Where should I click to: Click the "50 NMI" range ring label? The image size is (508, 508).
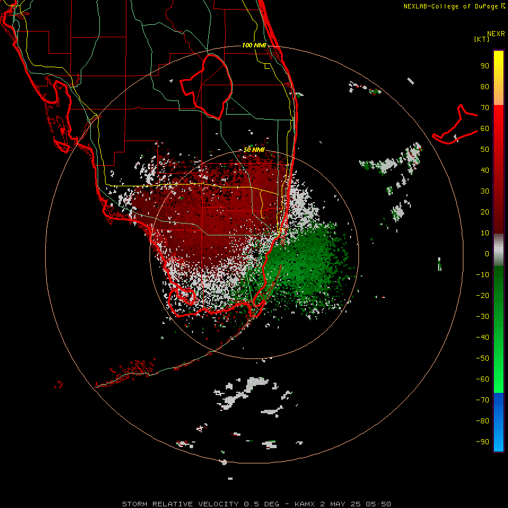[254, 150]
